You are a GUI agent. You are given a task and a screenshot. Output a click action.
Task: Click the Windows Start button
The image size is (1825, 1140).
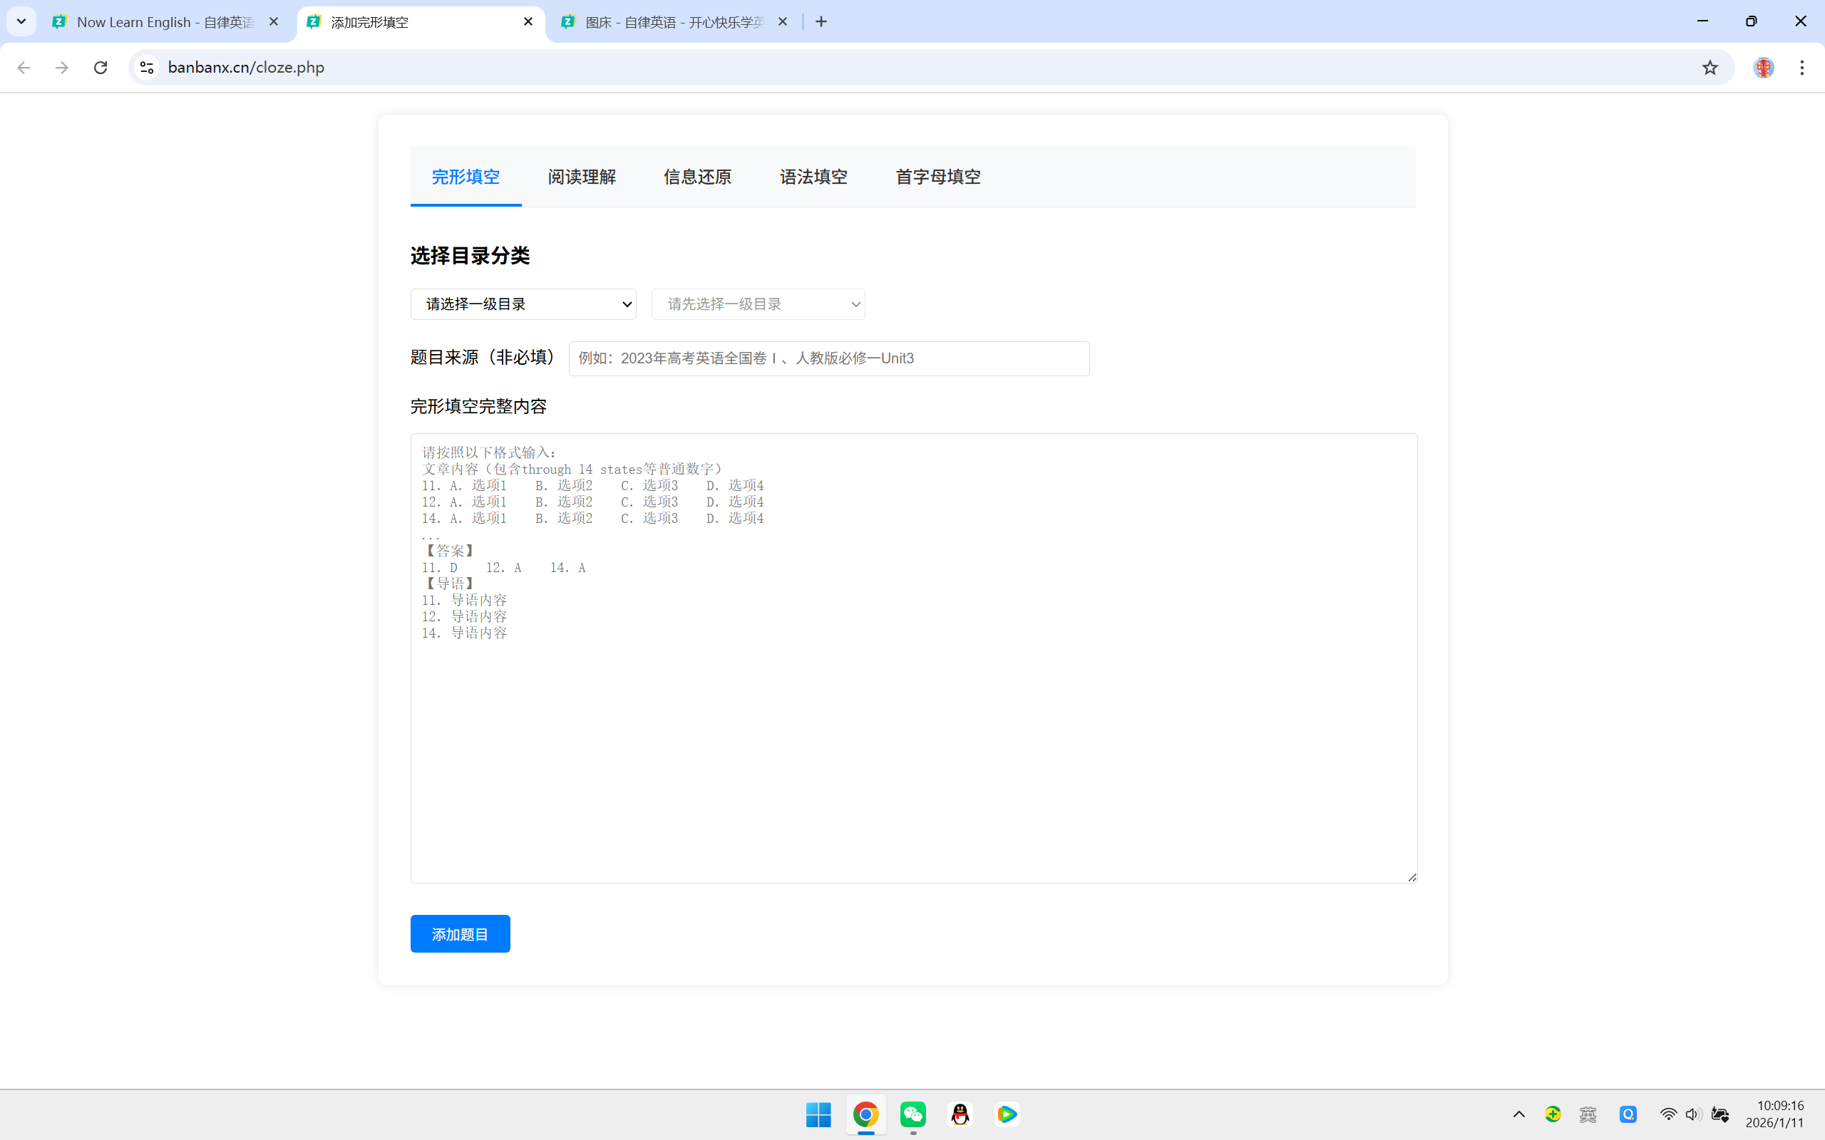click(818, 1114)
